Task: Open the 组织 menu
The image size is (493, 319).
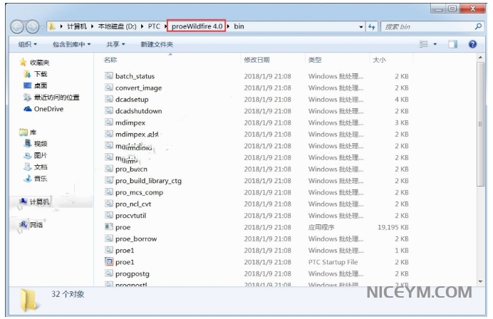Action: (27, 44)
